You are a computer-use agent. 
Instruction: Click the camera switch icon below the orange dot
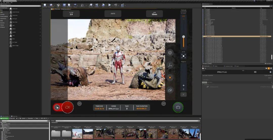pyautogui.click(x=170, y=90)
